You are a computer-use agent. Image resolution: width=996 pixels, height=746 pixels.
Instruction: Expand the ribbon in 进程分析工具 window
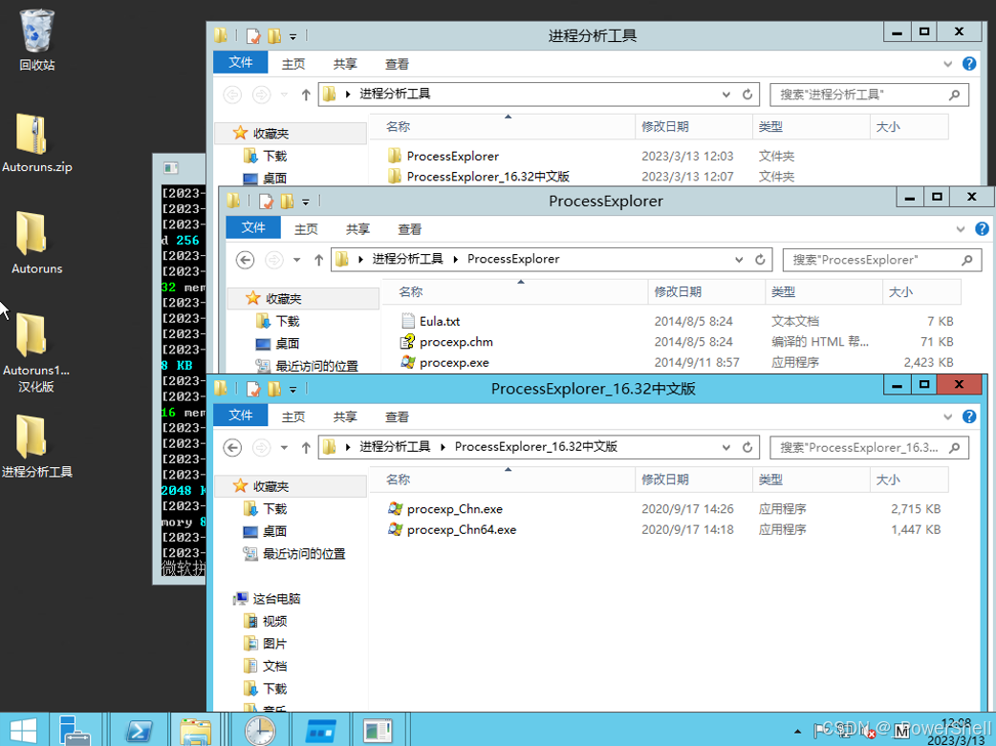click(947, 63)
